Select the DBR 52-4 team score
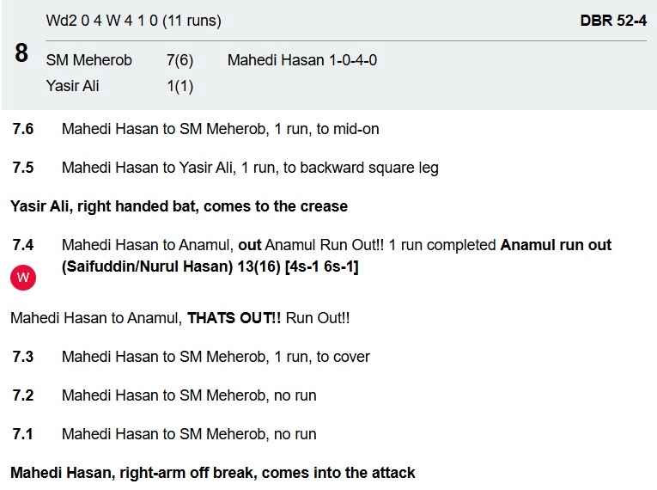Screen dimensions: 657x490 tap(613, 20)
